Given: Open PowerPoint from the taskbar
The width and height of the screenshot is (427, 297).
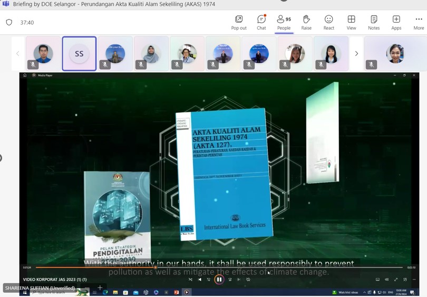Looking at the screenshot, I should point(176,292).
